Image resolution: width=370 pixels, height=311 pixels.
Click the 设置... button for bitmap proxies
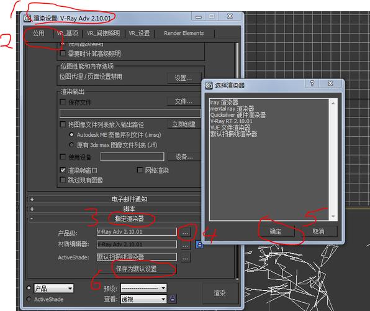[x=183, y=78]
